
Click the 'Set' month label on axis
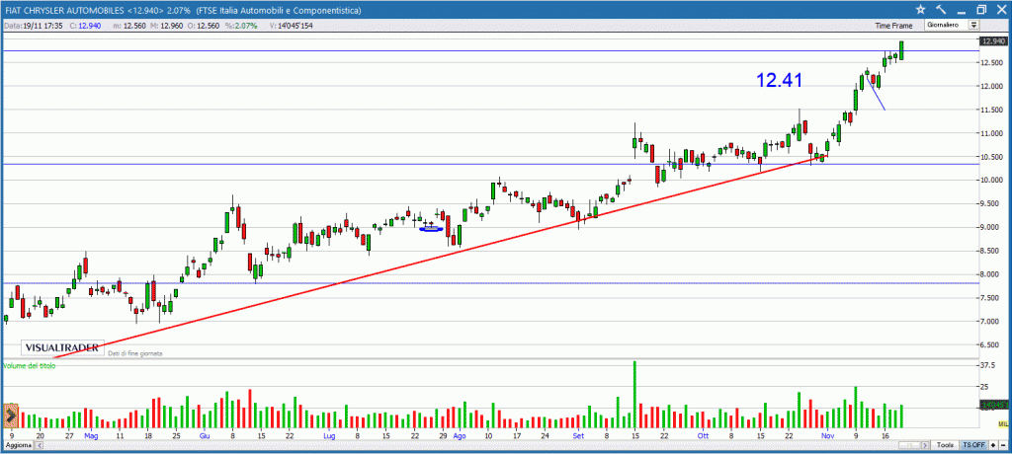[578, 435]
